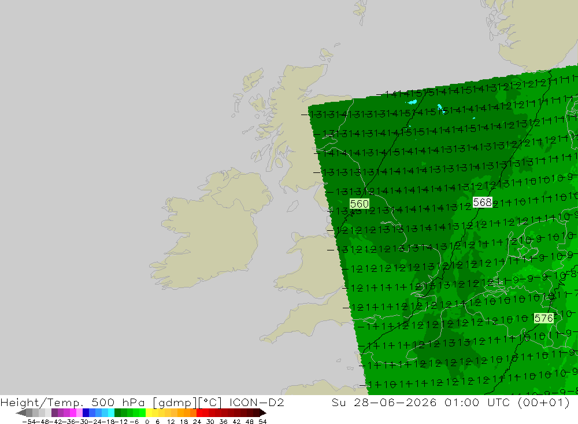This screenshot has height=424, width=578.
Task: Click the 560 height contour label
Action: (x=360, y=204)
